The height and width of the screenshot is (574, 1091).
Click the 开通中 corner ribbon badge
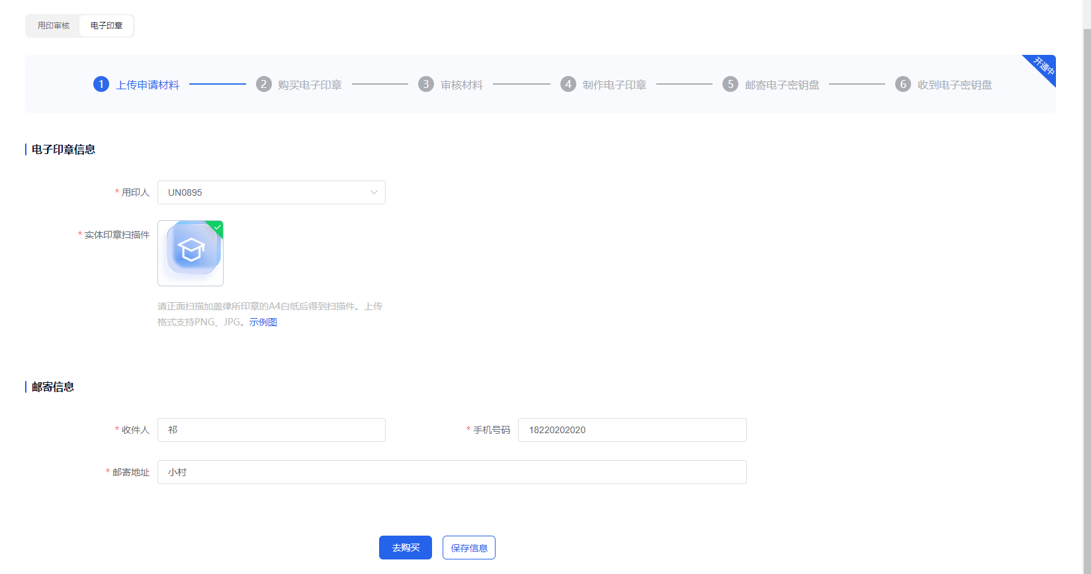[1043, 67]
